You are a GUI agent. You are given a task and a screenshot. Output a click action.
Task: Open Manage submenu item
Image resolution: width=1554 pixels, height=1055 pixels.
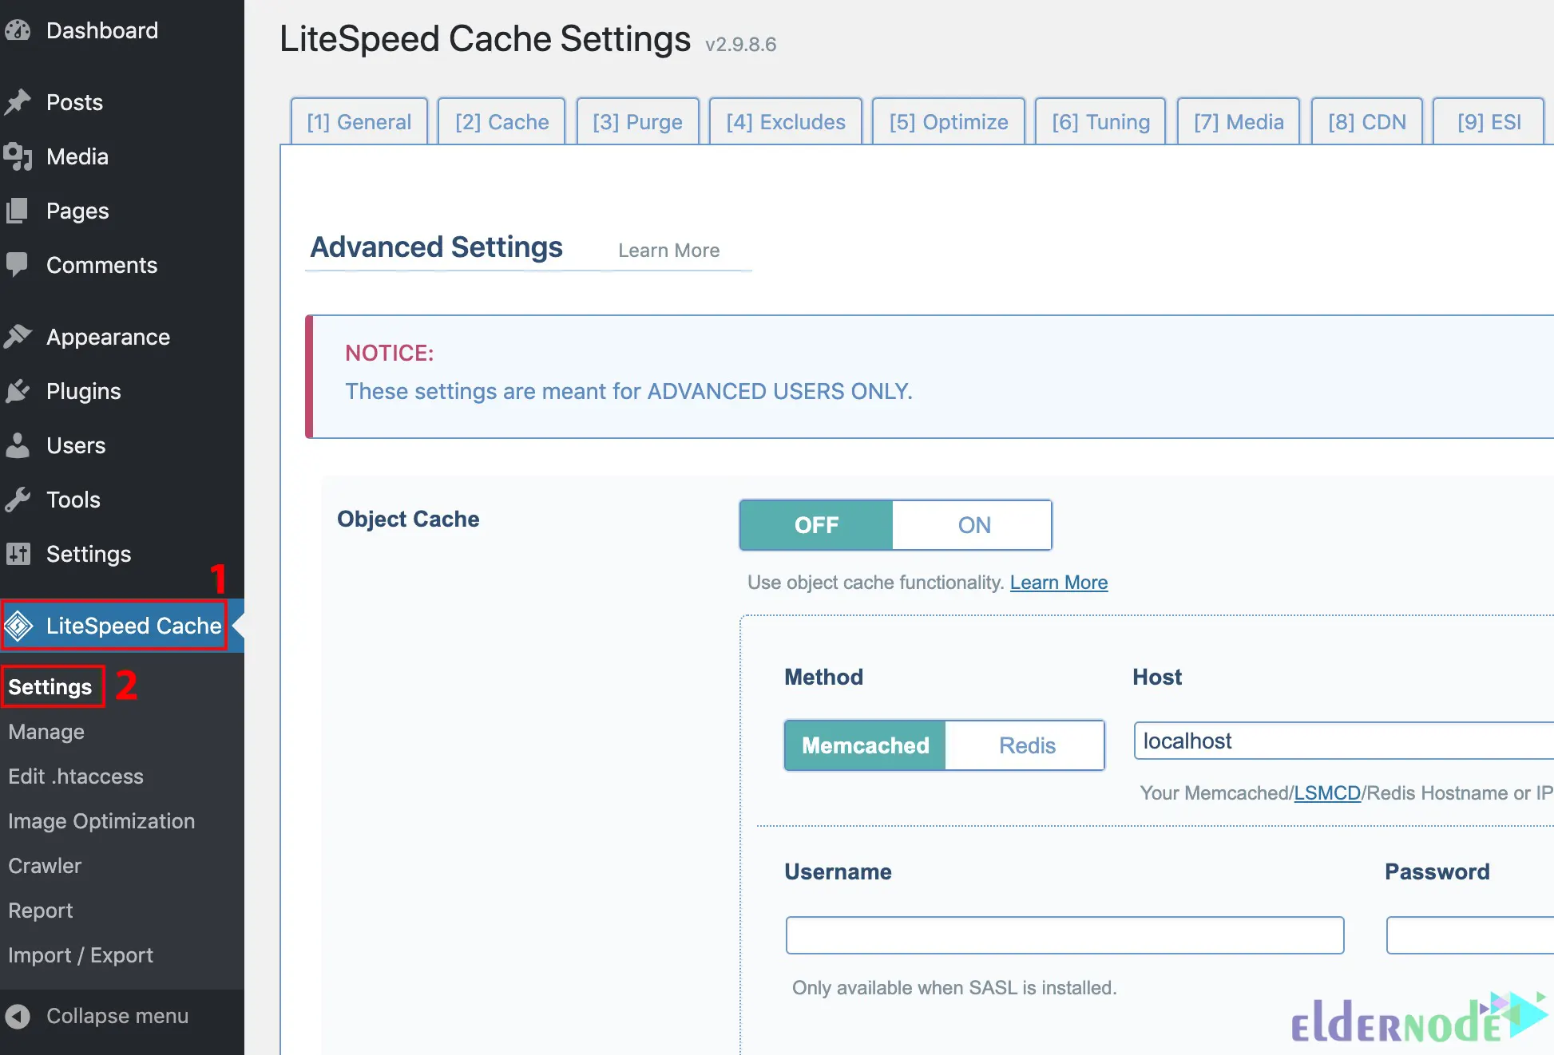(46, 732)
